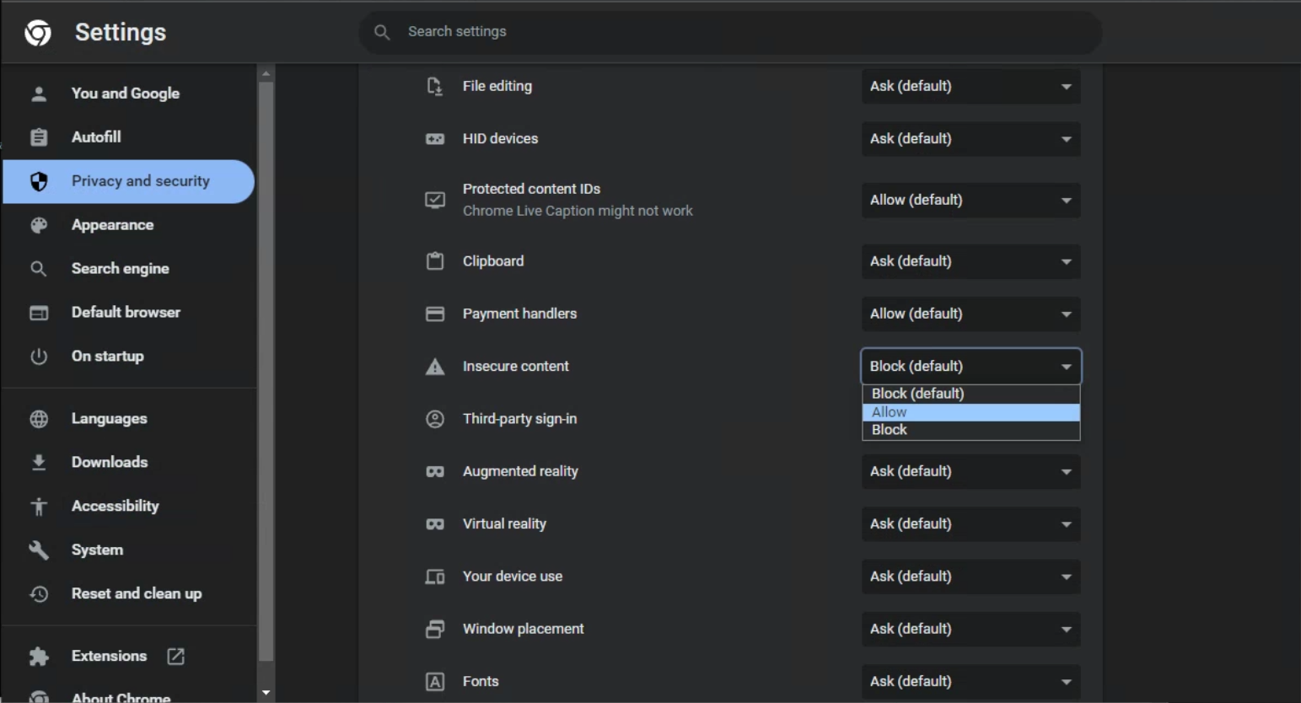1301x703 pixels.
Task: Open the File editing permission dropdown
Action: (x=970, y=87)
